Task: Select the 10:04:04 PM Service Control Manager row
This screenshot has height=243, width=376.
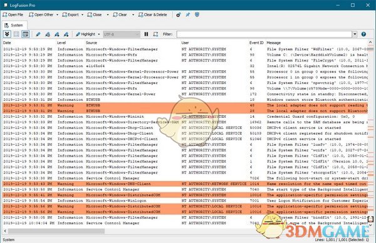Action: (x=185, y=223)
